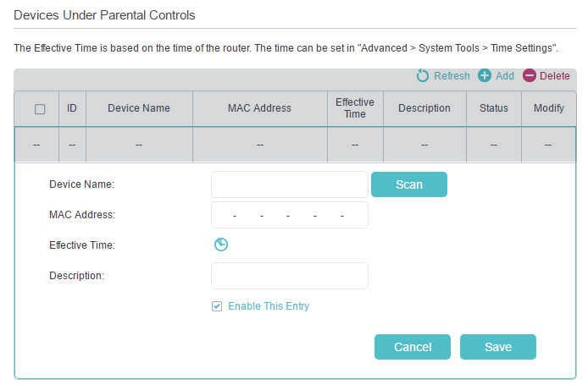Select the Status column header
Image resolution: width=588 pixels, height=385 pixels.
click(x=493, y=108)
